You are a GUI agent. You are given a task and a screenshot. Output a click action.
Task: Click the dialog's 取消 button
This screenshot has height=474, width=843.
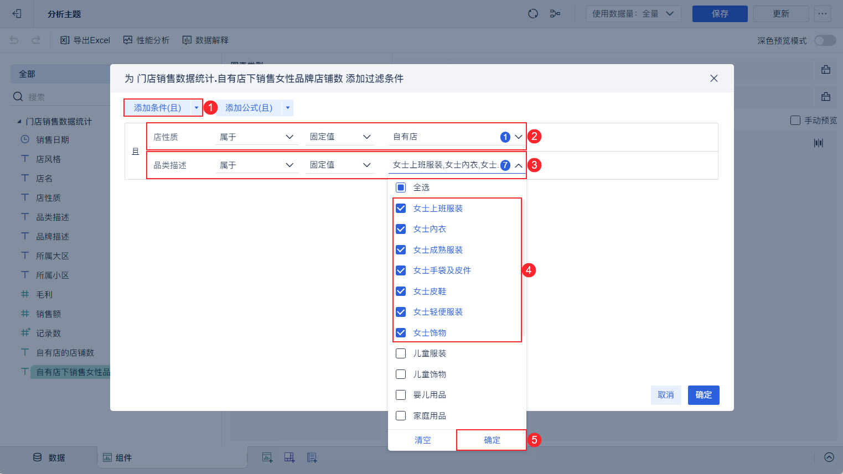tap(666, 395)
